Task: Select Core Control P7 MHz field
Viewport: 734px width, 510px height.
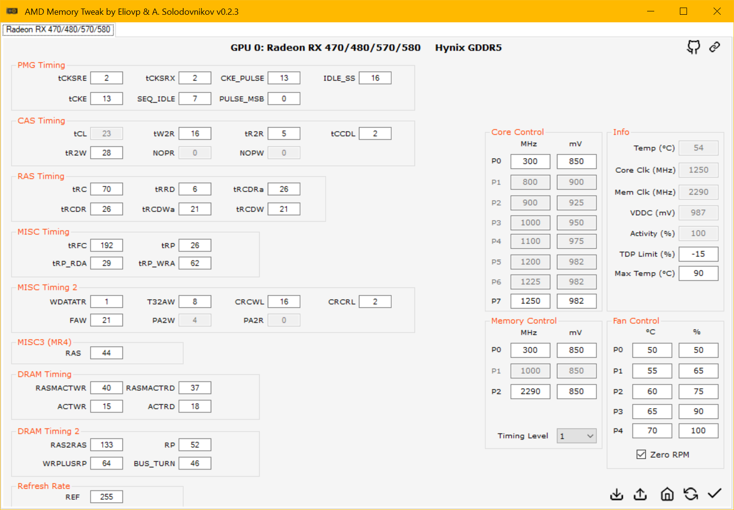Action: (x=530, y=301)
